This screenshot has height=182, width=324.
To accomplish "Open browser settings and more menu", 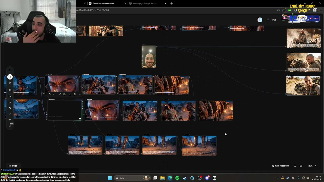I will [320, 10].
